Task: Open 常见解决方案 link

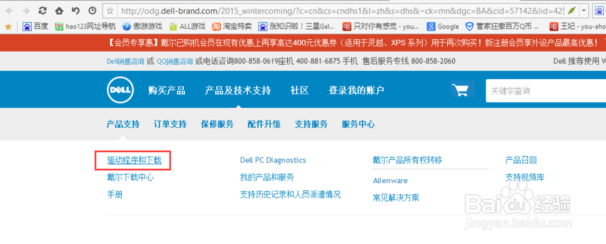Action: 396,198
